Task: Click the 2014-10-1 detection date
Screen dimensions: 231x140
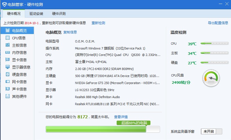Action: (x=31, y=23)
